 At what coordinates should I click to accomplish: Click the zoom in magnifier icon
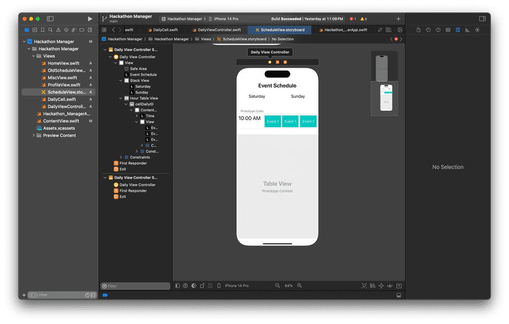click(x=299, y=286)
